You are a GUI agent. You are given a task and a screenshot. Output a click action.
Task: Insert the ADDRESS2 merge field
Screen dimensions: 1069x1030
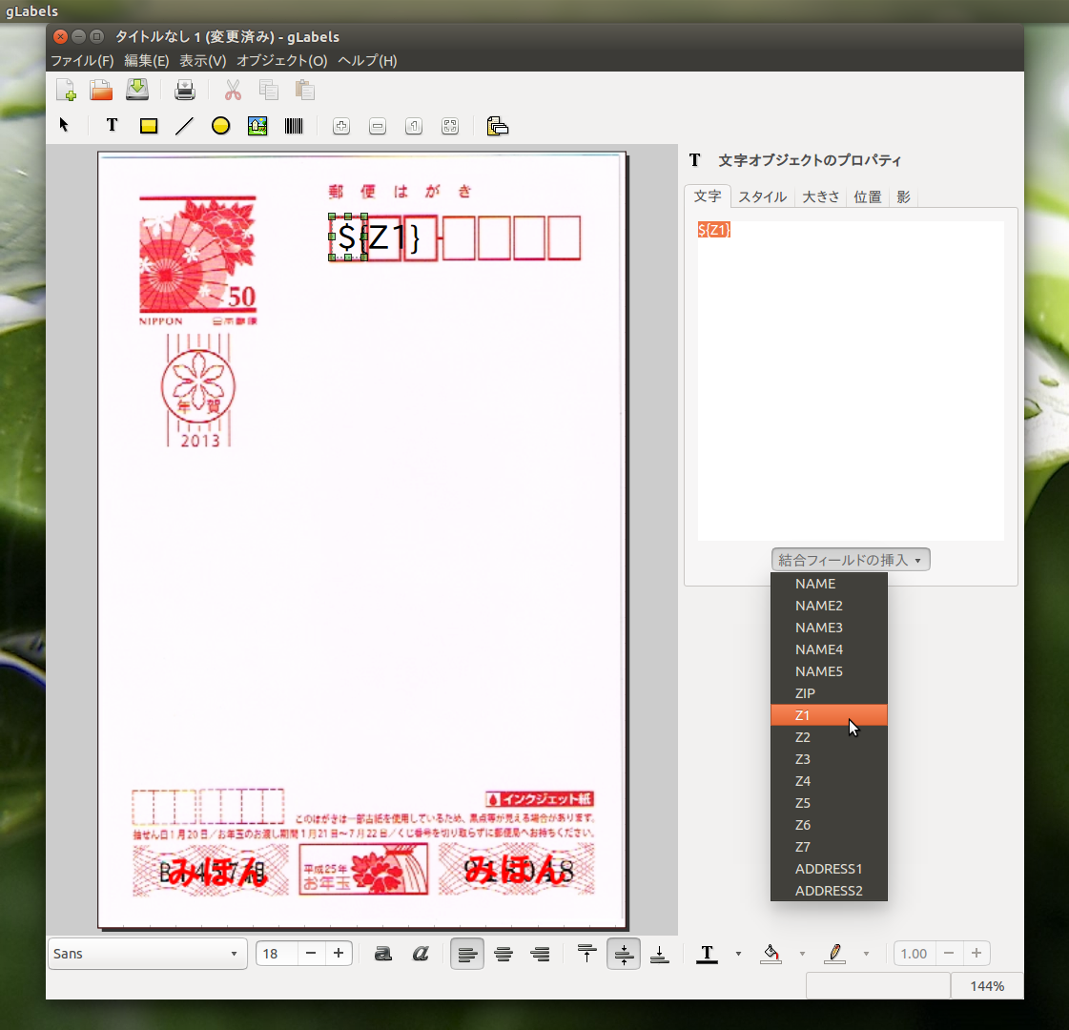point(829,890)
